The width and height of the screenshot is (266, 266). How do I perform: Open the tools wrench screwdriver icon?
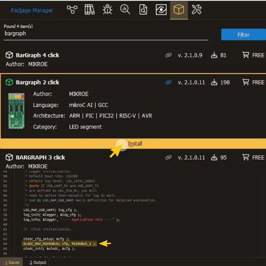click(196, 9)
